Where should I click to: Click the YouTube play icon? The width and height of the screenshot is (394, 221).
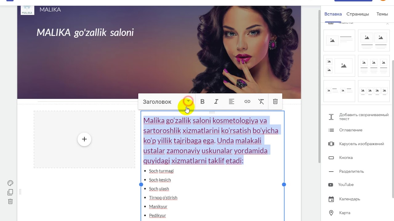tap(331, 185)
